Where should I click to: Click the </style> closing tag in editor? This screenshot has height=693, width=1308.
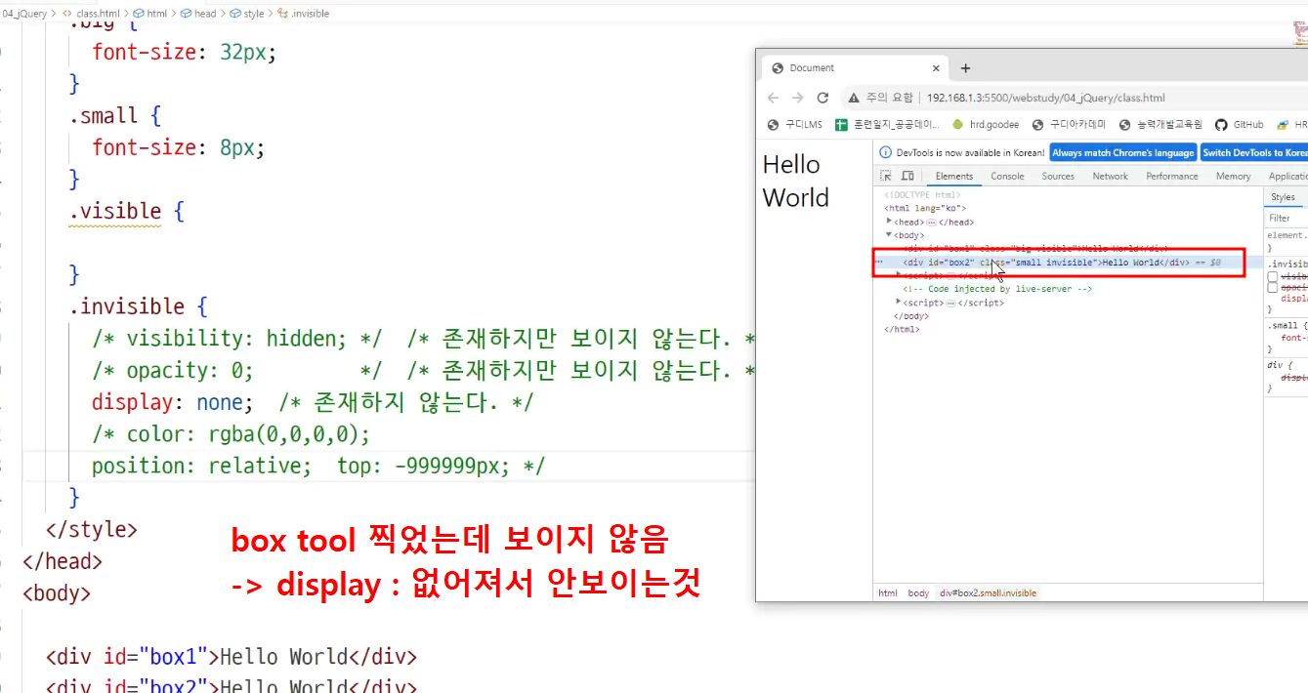point(92,530)
